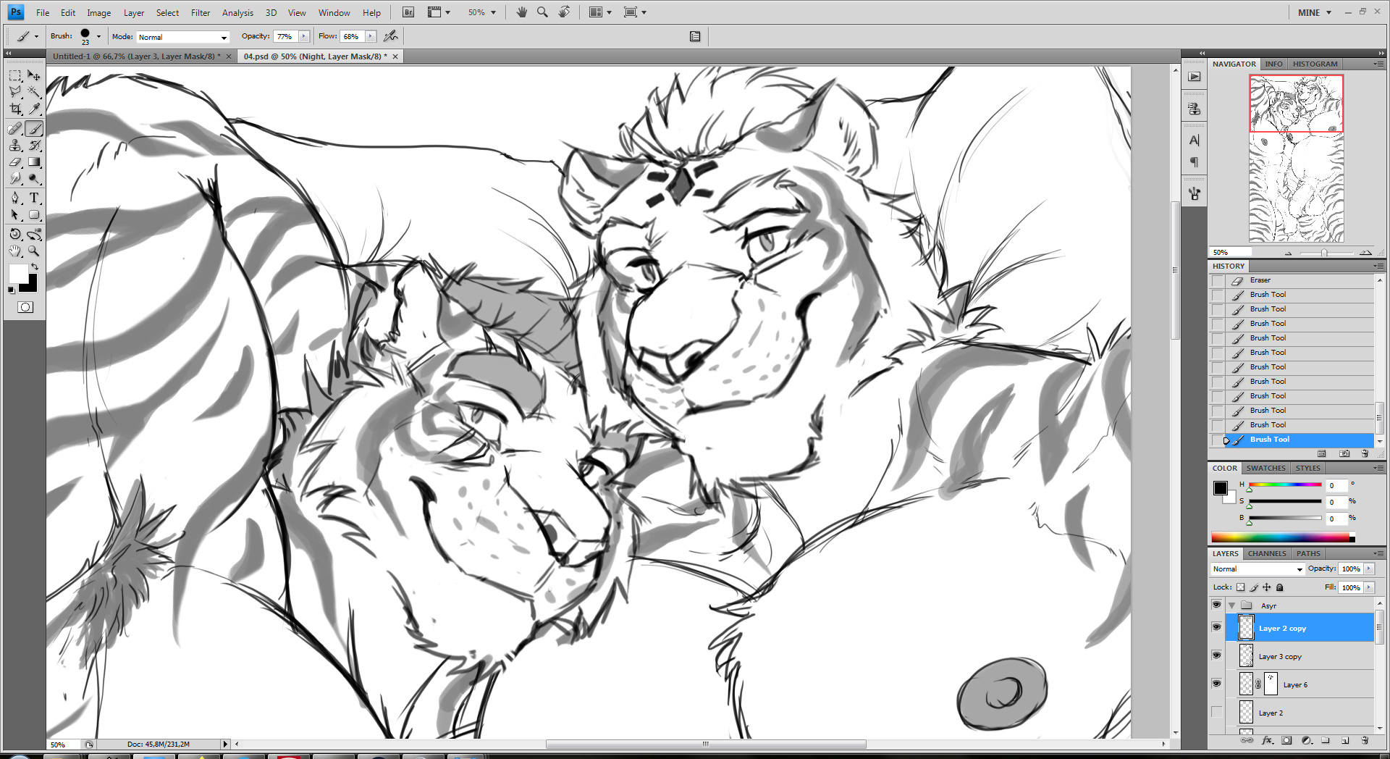1390x759 pixels.
Task: Activate the Type tool
Action: (x=34, y=198)
